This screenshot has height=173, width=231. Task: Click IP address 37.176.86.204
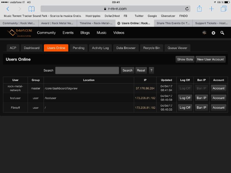[145, 88]
